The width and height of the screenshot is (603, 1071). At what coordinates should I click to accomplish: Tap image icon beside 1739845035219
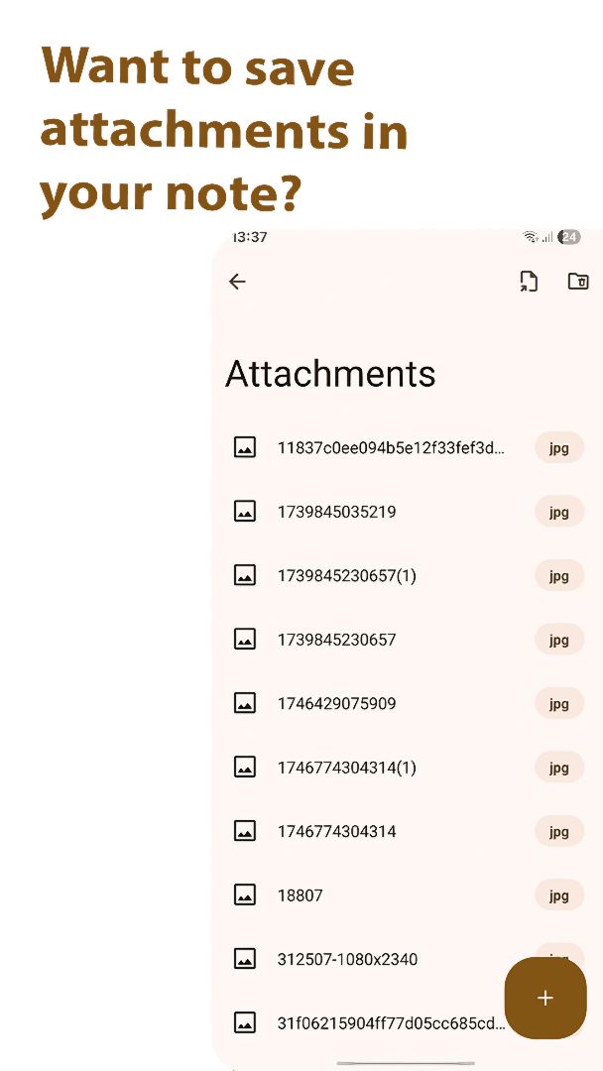point(245,511)
